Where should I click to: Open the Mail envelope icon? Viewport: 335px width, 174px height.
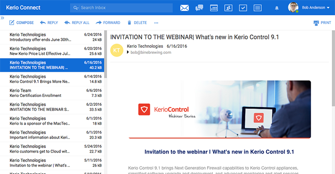point(184,8)
